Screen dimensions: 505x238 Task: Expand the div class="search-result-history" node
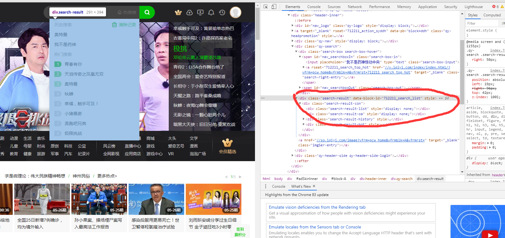[303, 119]
